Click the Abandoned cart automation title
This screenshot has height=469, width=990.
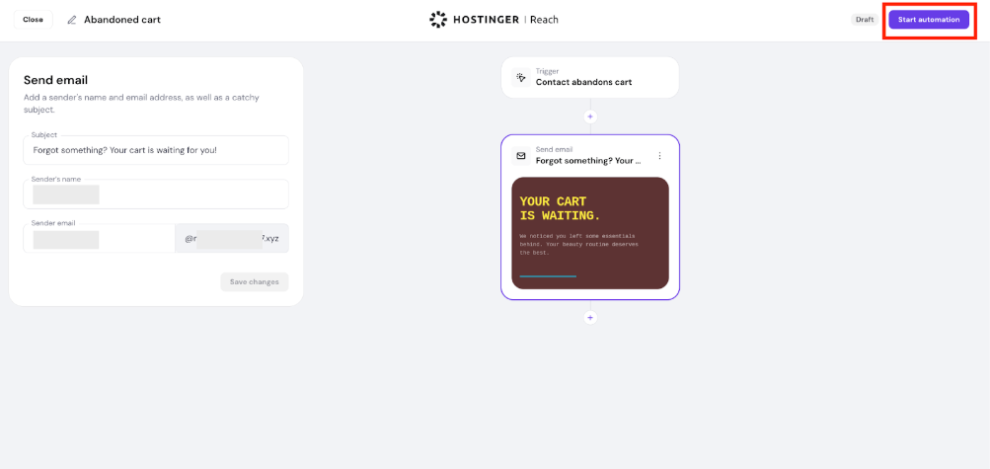(122, 20)
